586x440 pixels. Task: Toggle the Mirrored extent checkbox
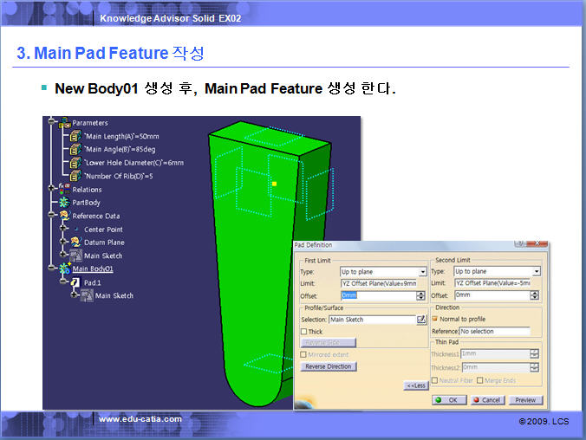pyautogui.click(x=304, y=354)
